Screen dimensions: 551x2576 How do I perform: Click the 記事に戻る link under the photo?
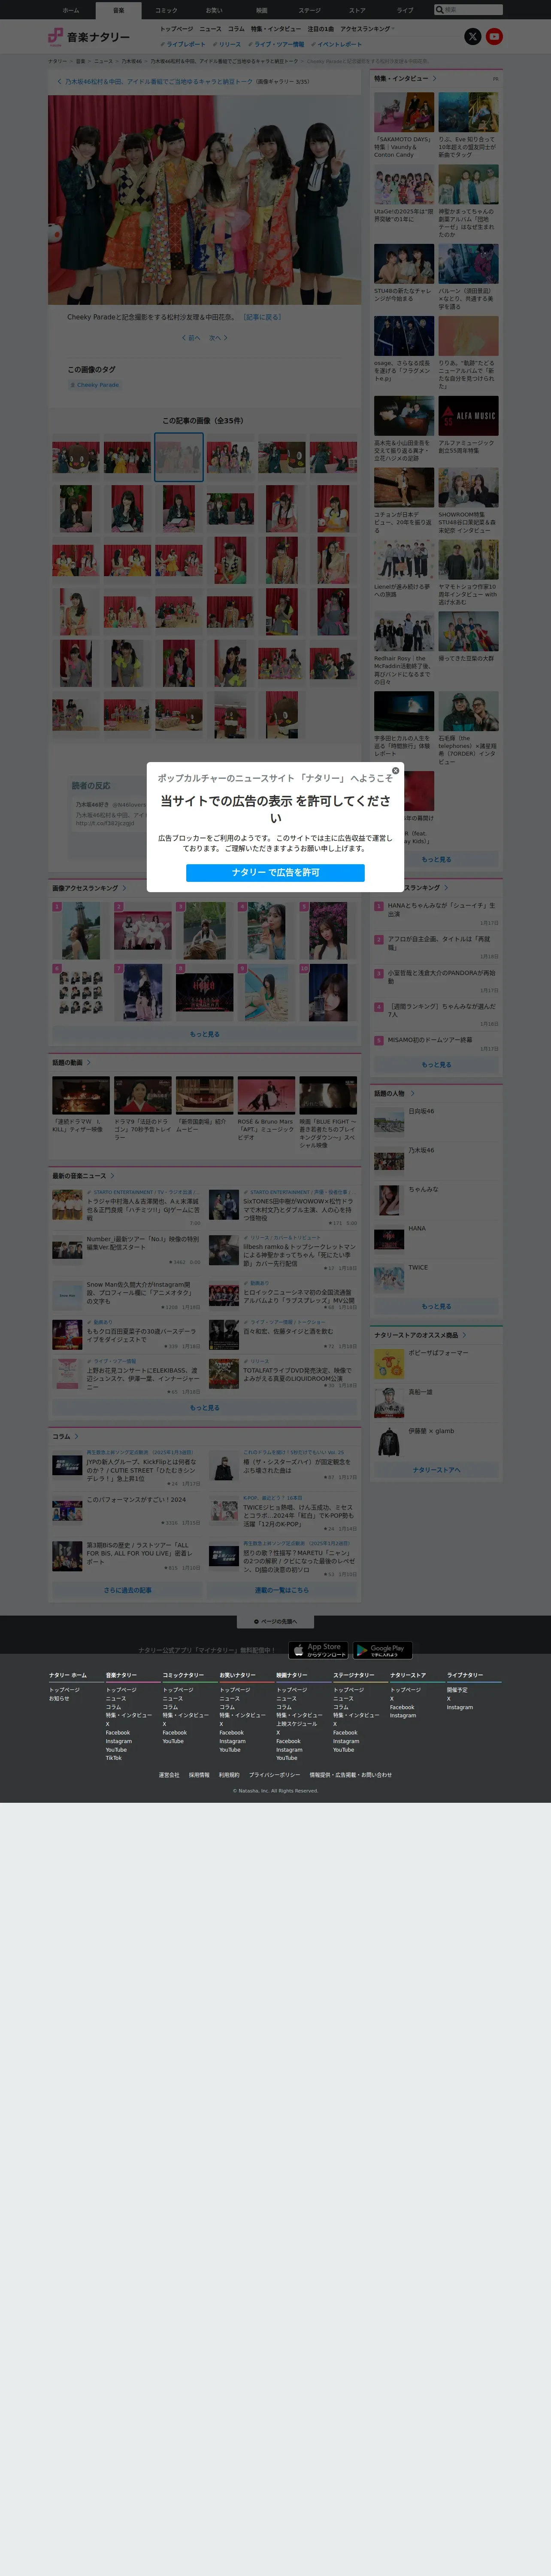coord(262,317)
